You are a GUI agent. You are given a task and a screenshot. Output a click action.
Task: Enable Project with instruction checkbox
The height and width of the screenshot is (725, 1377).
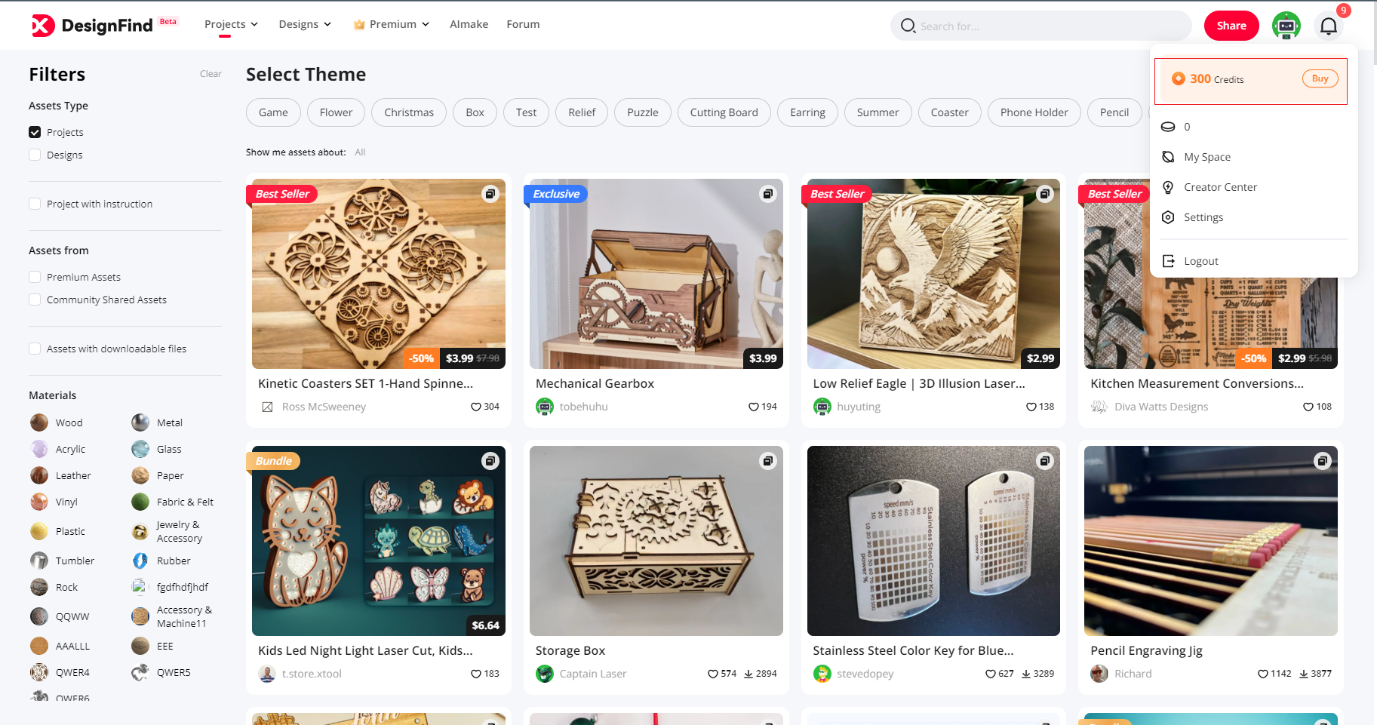point(35,204)
